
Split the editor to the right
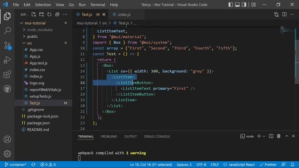click(x=285, y=14)
